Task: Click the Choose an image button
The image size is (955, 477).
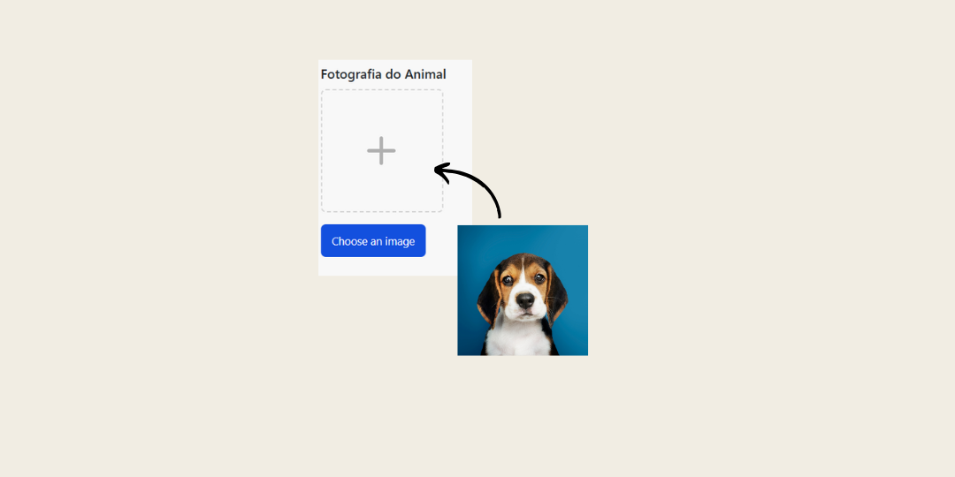Action: (373, 241)
